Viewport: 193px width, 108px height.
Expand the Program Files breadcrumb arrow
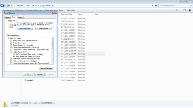tap(52, 5)
